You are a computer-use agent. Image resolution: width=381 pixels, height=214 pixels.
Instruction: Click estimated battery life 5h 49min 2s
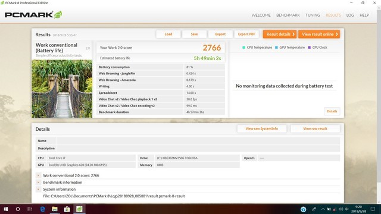(x=207, y=58)
